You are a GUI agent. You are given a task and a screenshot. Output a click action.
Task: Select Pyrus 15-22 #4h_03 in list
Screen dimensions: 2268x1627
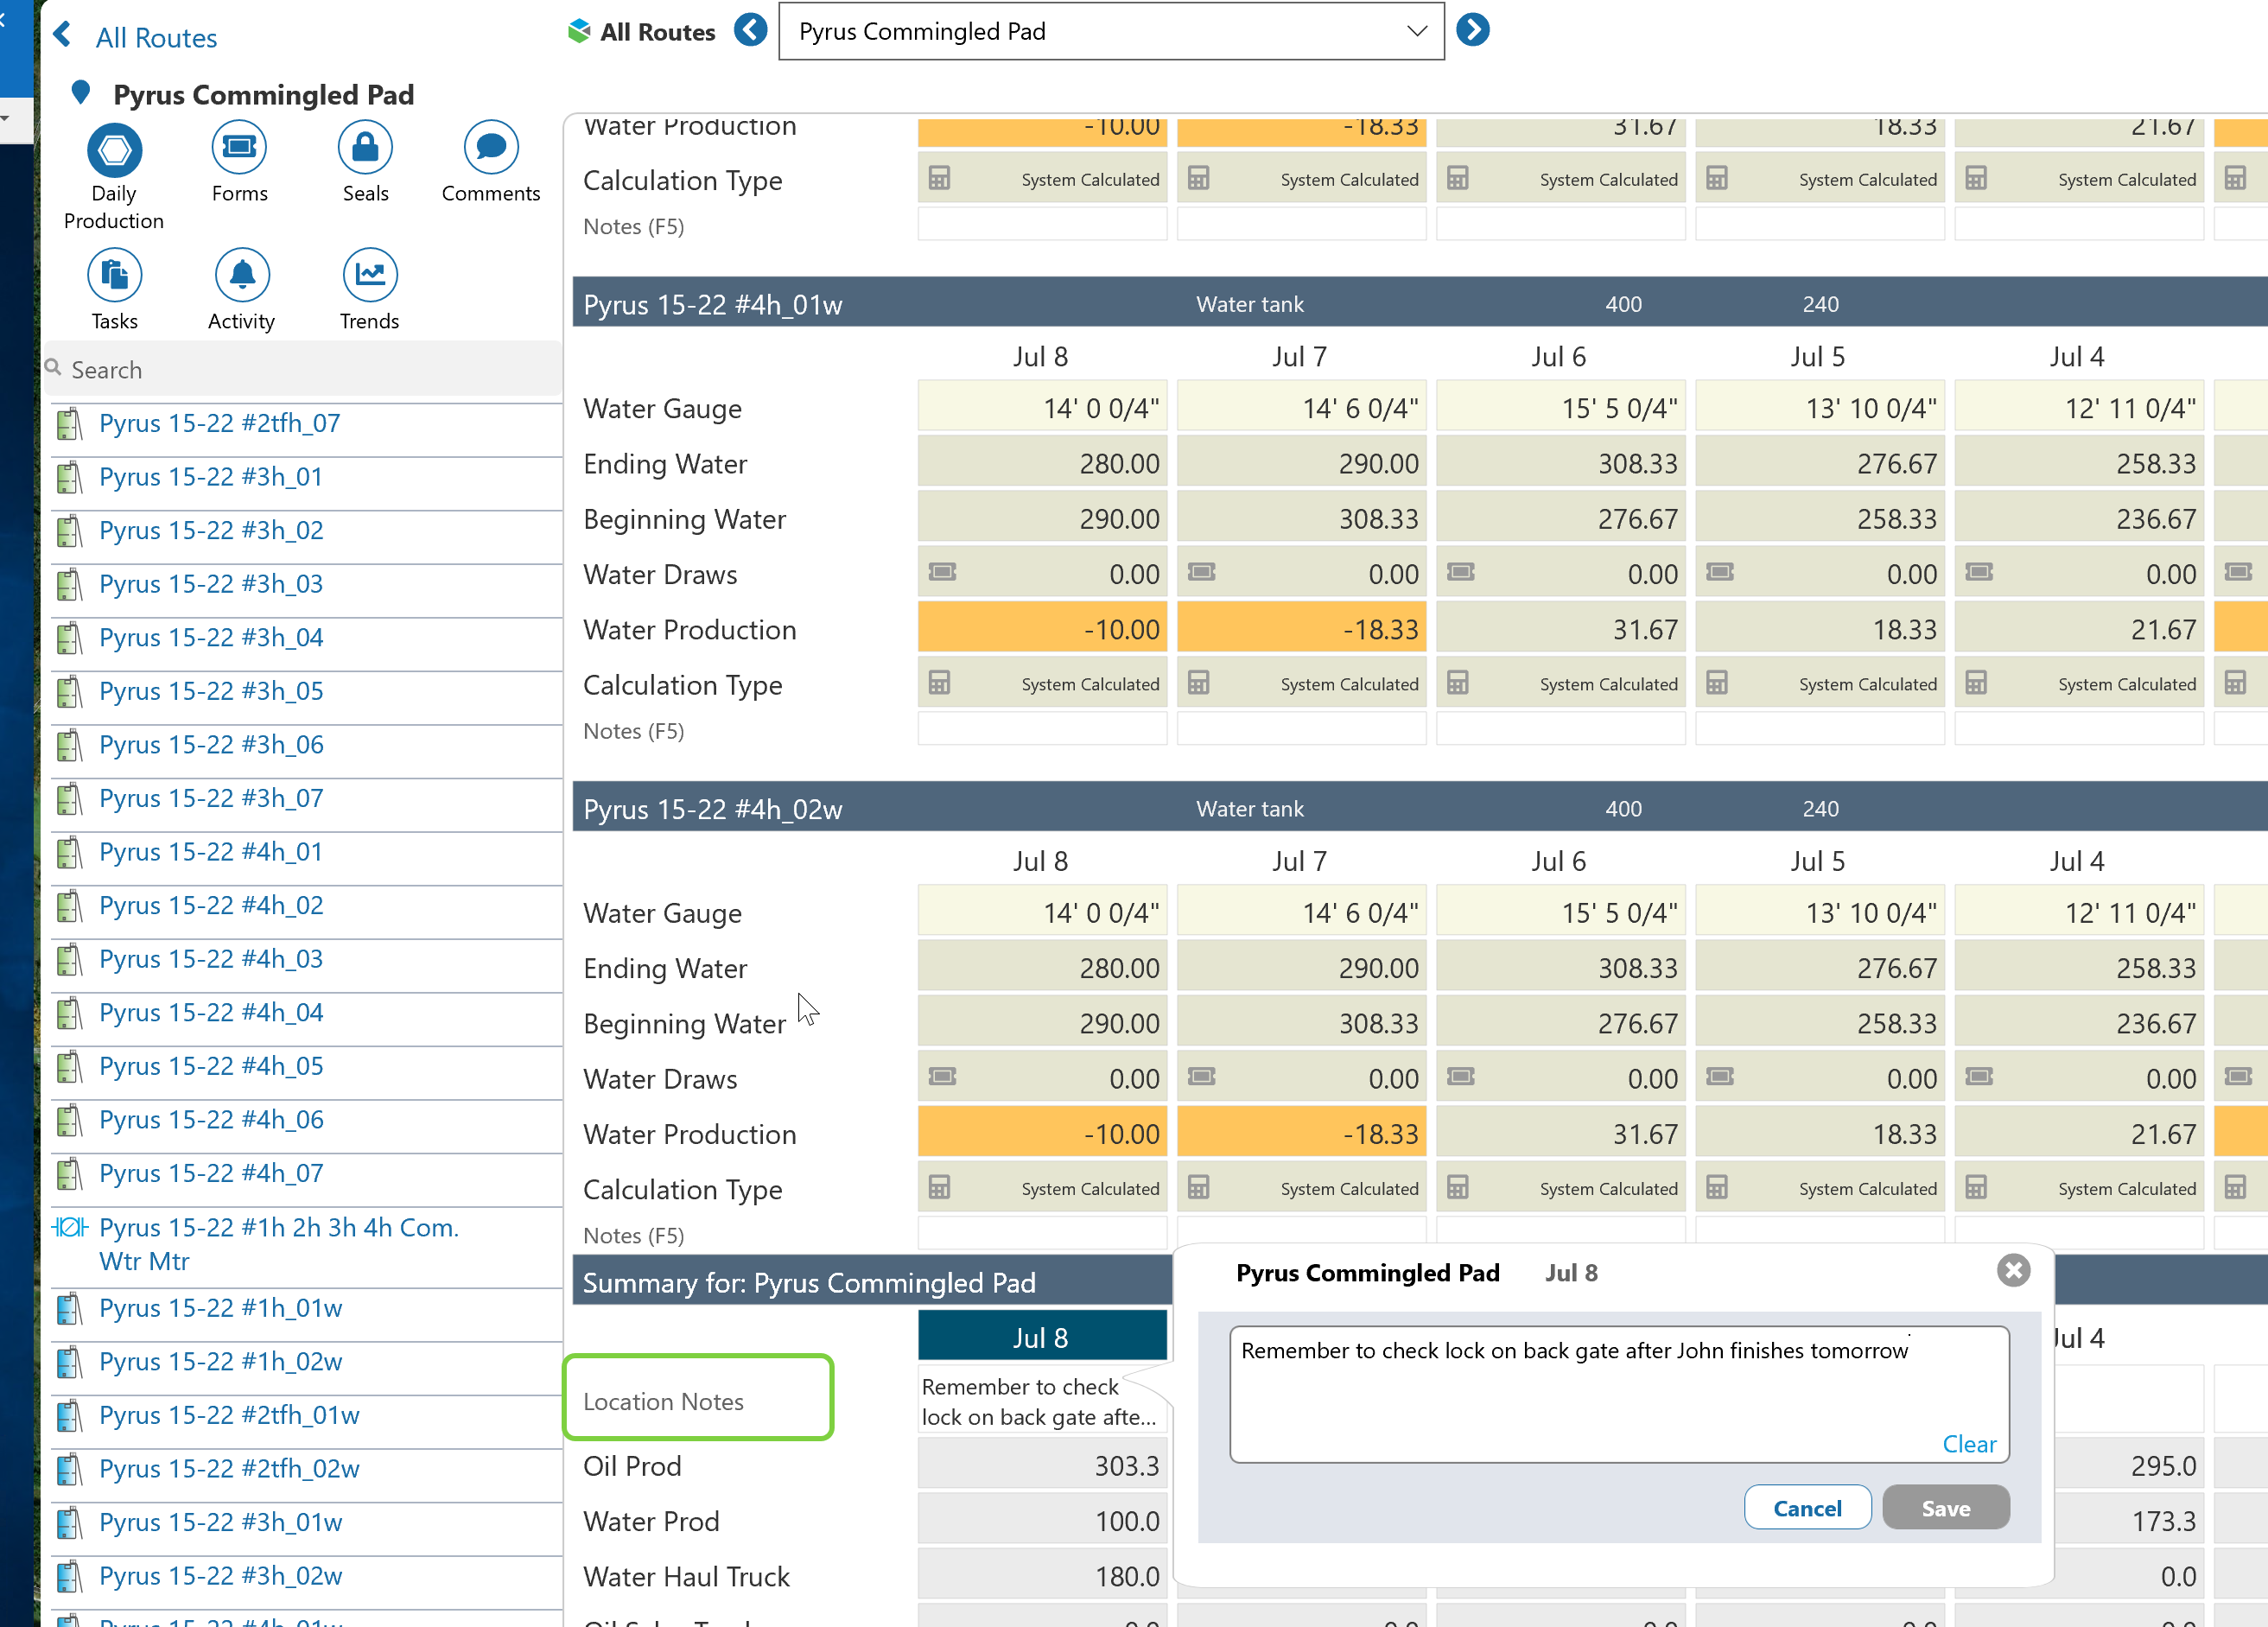(x=211, y=958)
